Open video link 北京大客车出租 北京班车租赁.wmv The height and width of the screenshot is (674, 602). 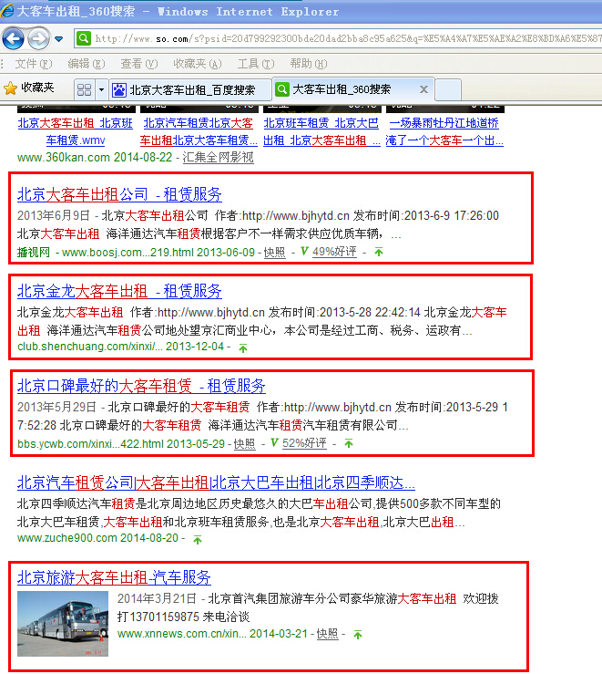tap(76, 131)
